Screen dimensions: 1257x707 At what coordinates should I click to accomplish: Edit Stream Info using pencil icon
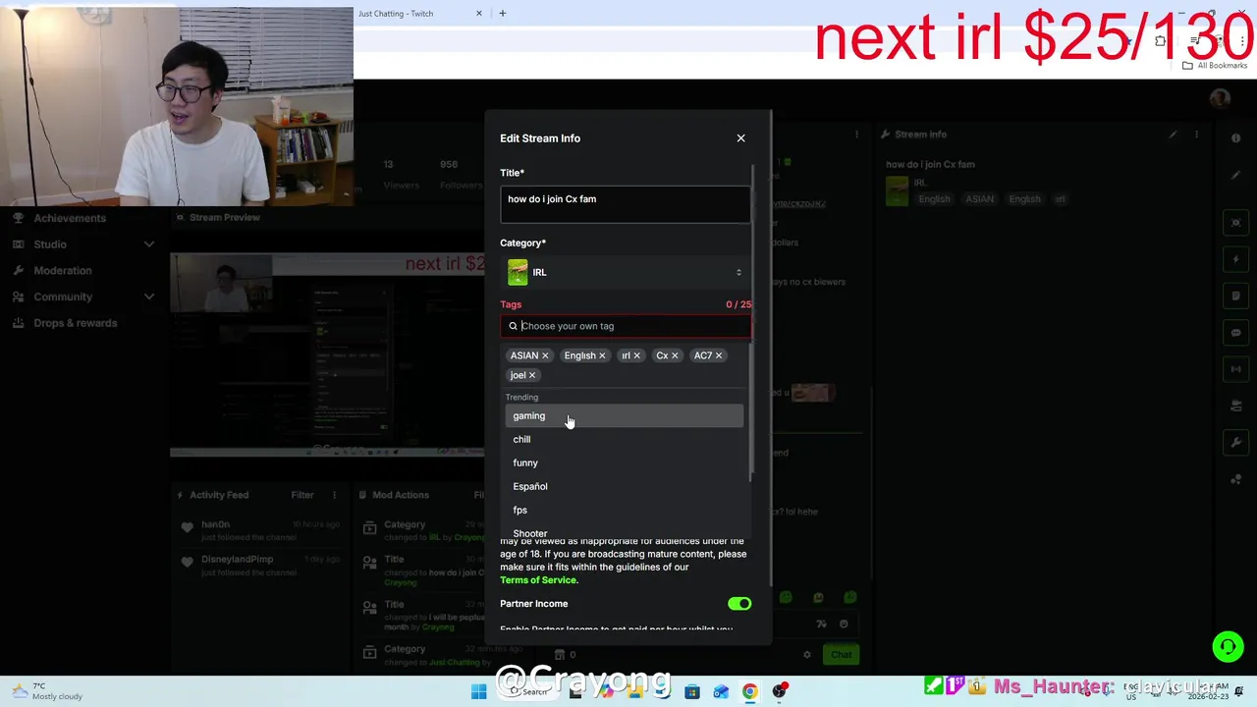(x=1173, y=135)
